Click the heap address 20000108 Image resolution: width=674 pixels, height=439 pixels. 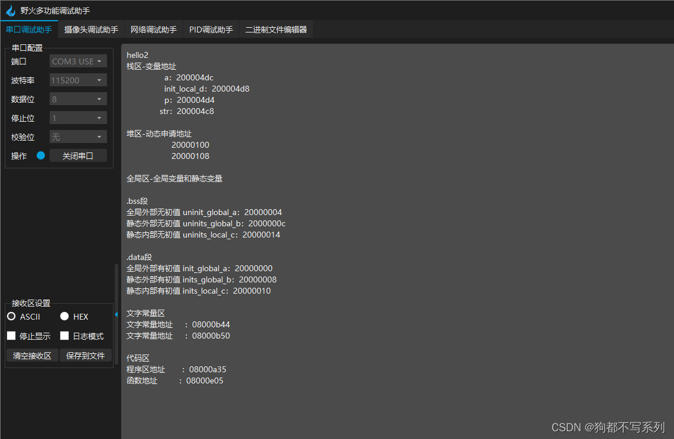190,156
